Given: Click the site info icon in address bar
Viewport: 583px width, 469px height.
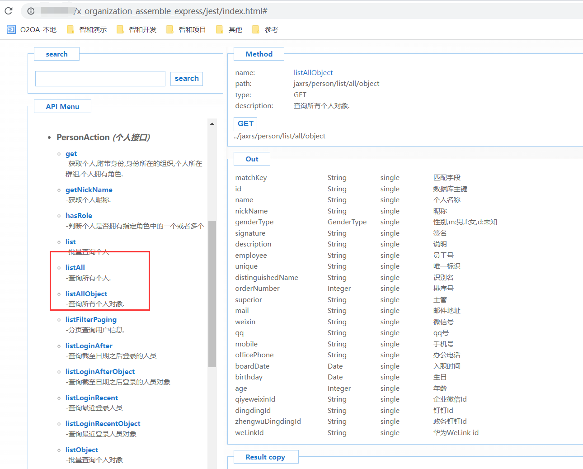Looking at the screenshot, I should click(x=31, y=11).
